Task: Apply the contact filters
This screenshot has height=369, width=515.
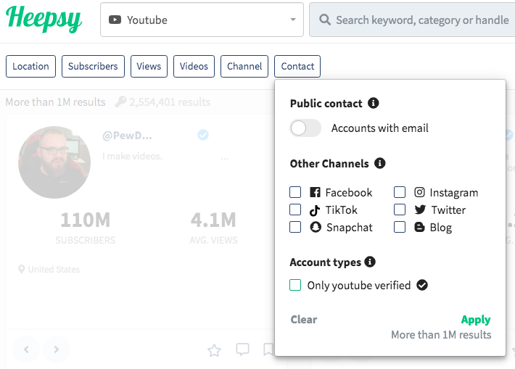Action: 476,320
